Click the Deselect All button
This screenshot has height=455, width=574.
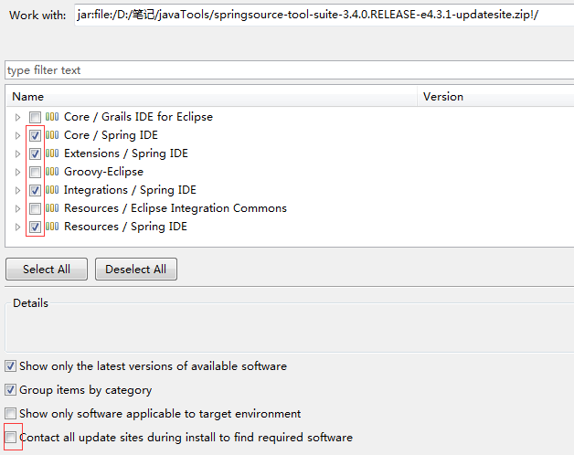coord(136,269)
